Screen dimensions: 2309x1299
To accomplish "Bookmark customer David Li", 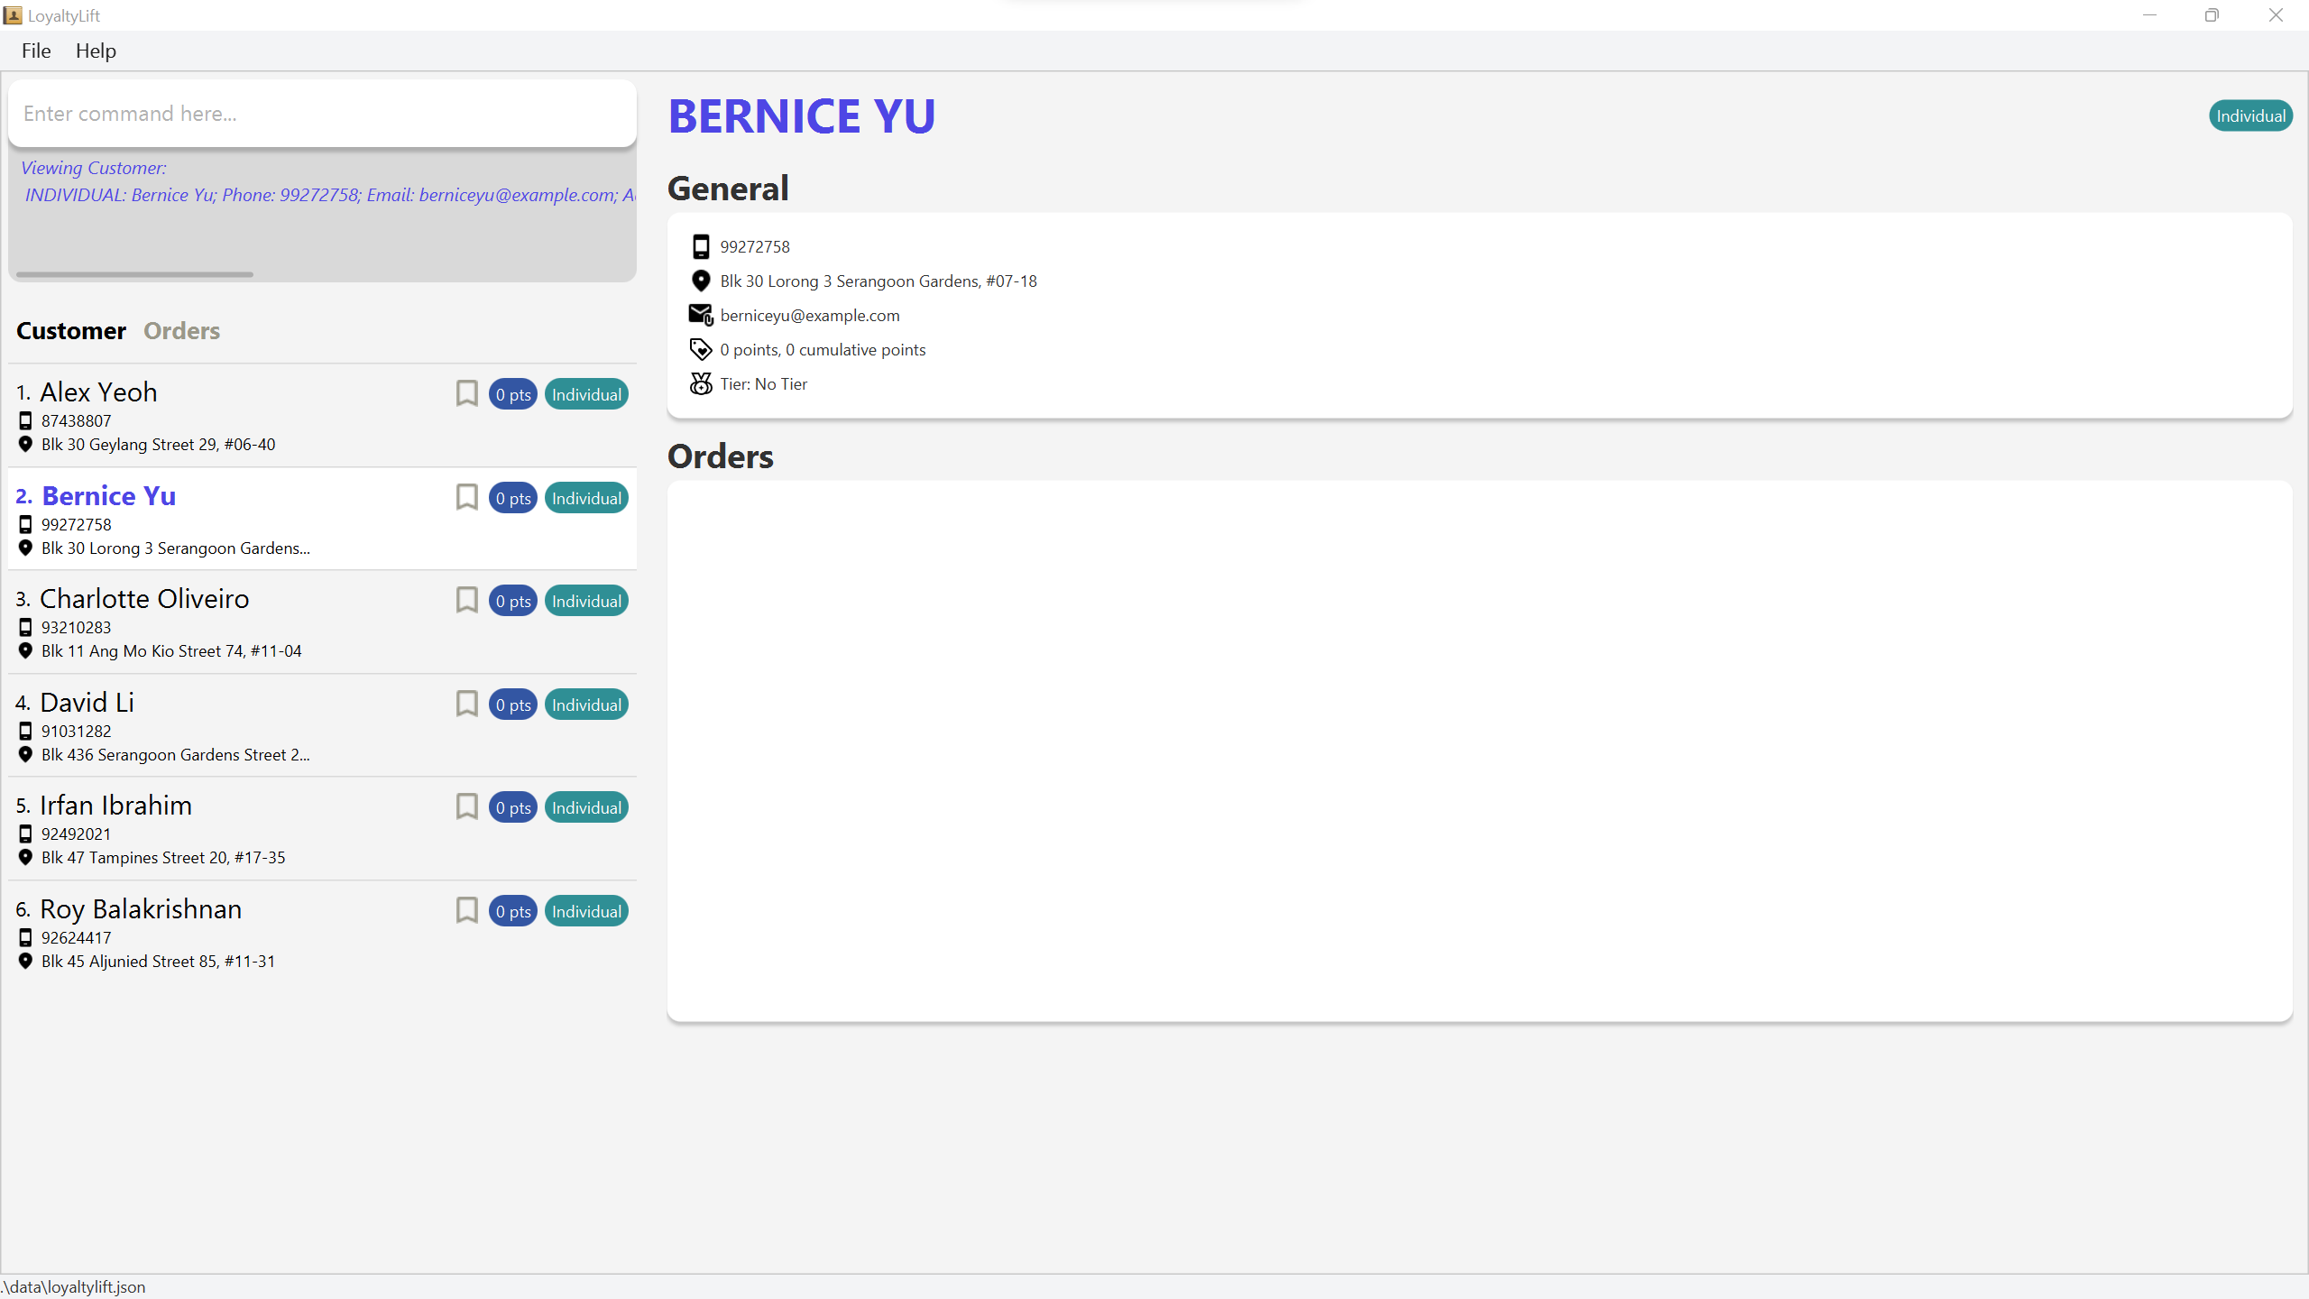I will [466, 704].
